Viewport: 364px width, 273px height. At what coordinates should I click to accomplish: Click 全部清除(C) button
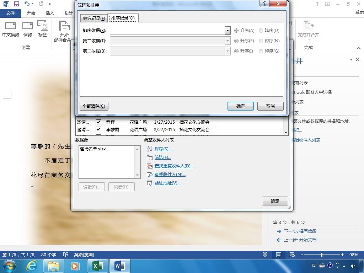pos(94,106)
